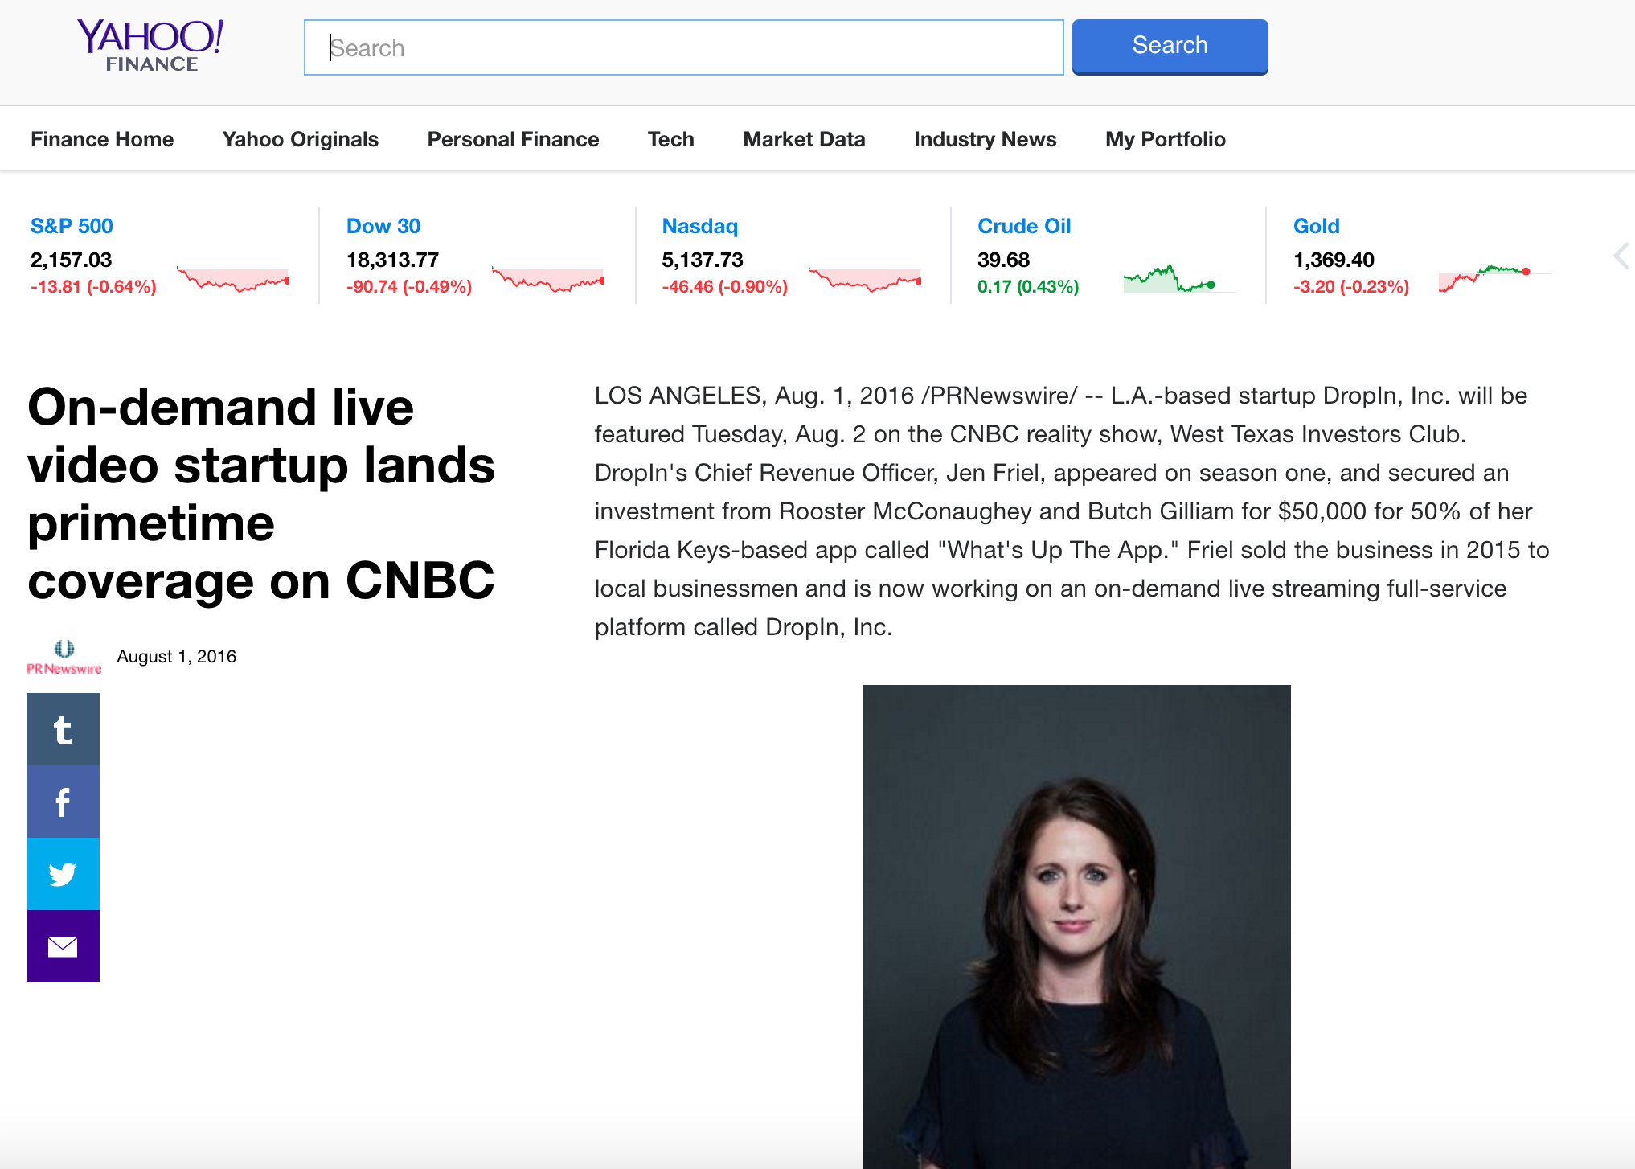Click the PR Newswire logo

coord(64,657)
